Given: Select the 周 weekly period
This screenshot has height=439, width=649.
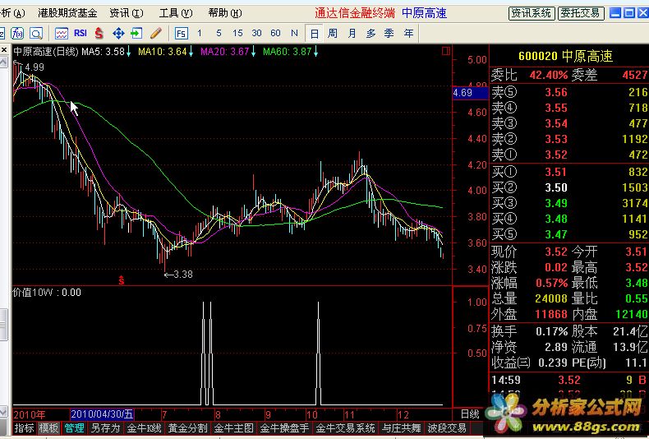Looking at the screenshot, I should [333, 33].
